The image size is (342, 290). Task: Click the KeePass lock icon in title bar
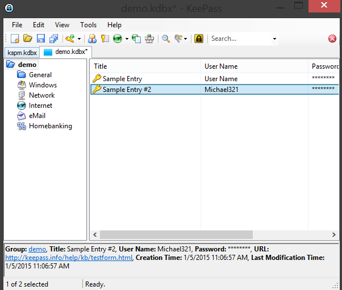[x=9, y=8]
